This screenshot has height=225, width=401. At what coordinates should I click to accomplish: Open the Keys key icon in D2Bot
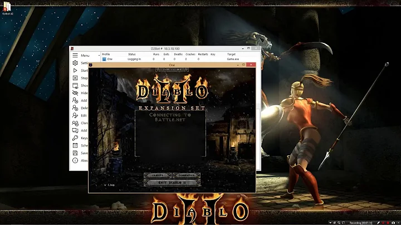click(x=75, y=138)
